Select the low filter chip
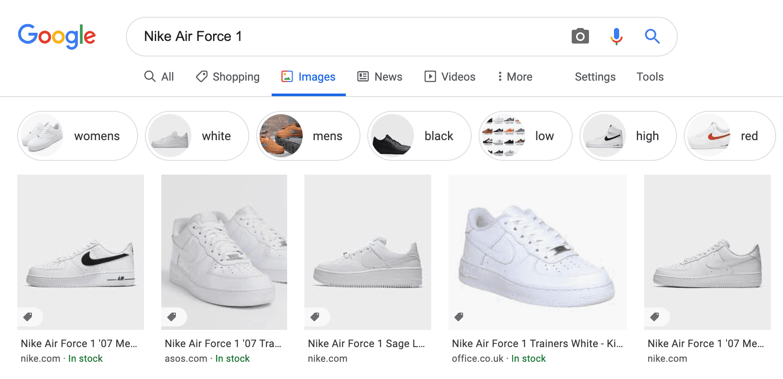783x379 pixels. coord(526,136)
